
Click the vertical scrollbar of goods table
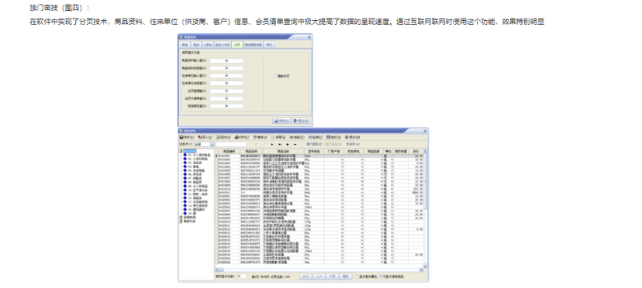click(425, 208)
